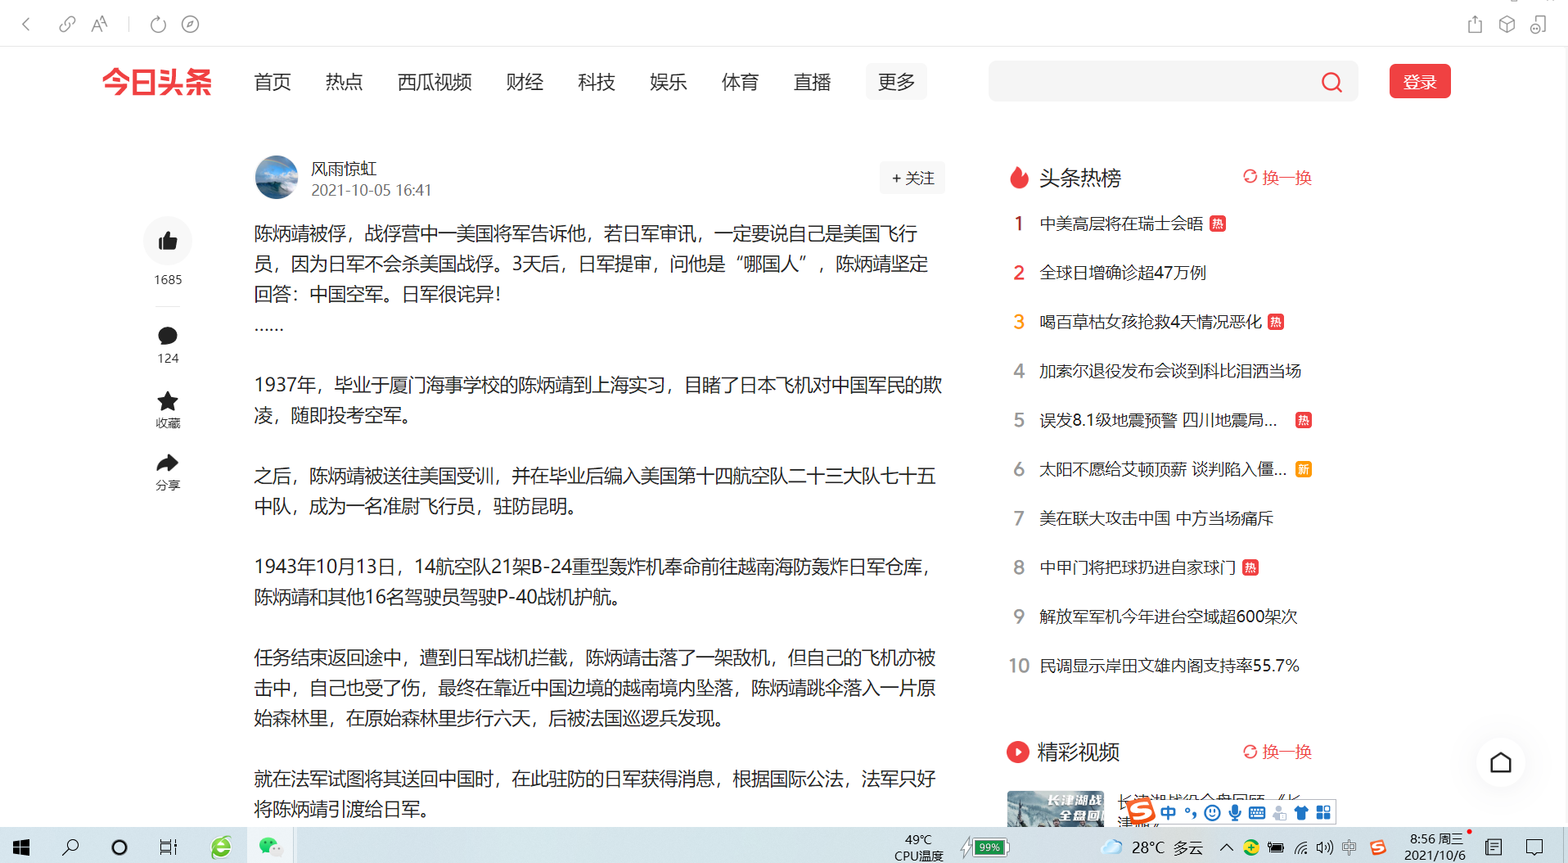
Task: Submit search with the red magnifier icon
Action: coord(1331,82)
